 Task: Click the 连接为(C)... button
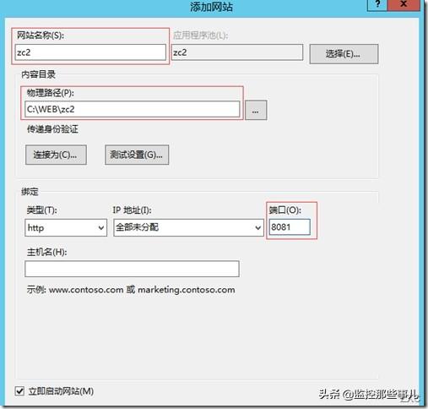(56, 155)
